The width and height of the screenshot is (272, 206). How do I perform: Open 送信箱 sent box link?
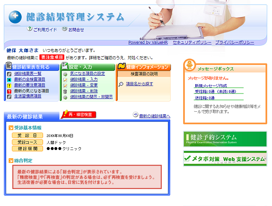[x=205, y=98]
